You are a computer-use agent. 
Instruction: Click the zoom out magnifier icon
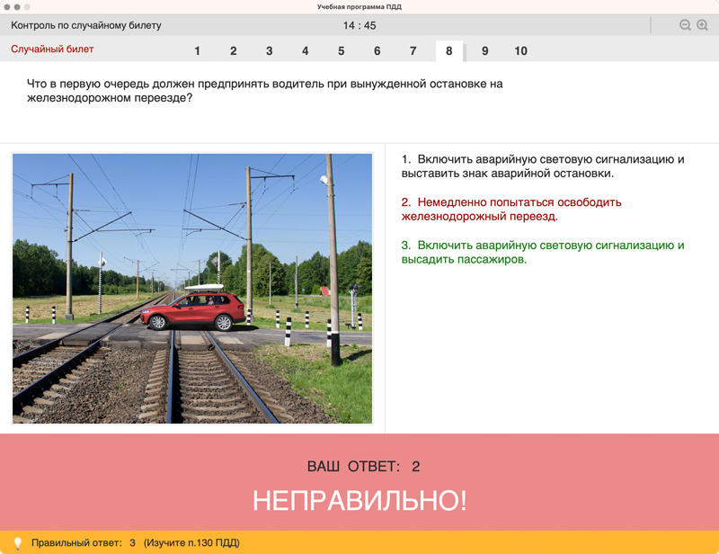pos(685,25)
